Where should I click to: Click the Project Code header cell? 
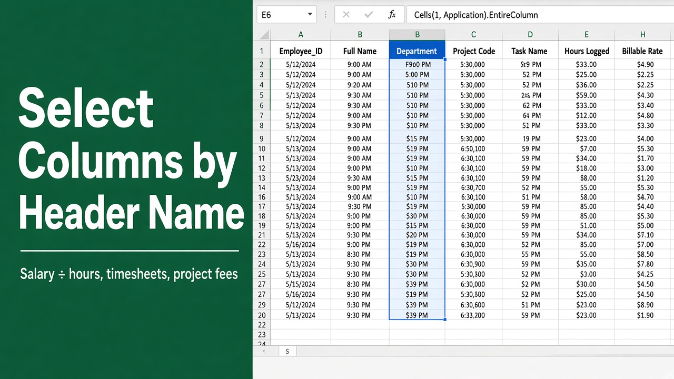pos(473,51)
